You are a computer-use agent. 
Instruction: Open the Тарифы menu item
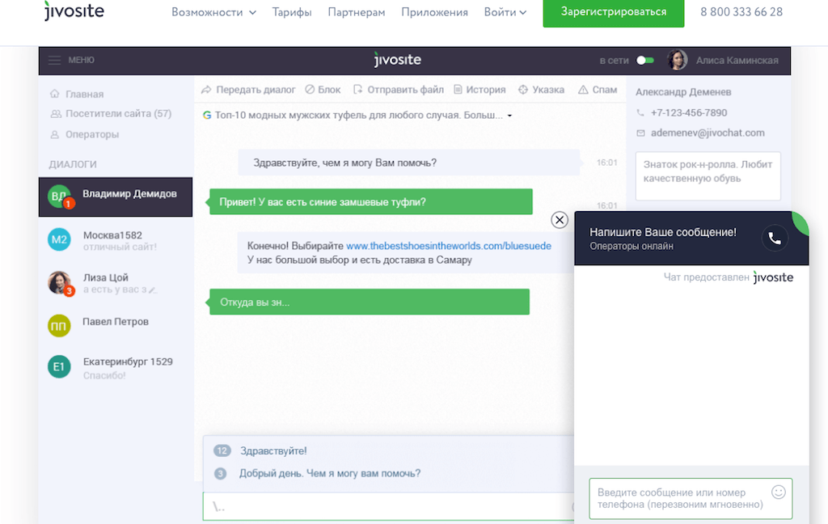click(x=292, y=12)
